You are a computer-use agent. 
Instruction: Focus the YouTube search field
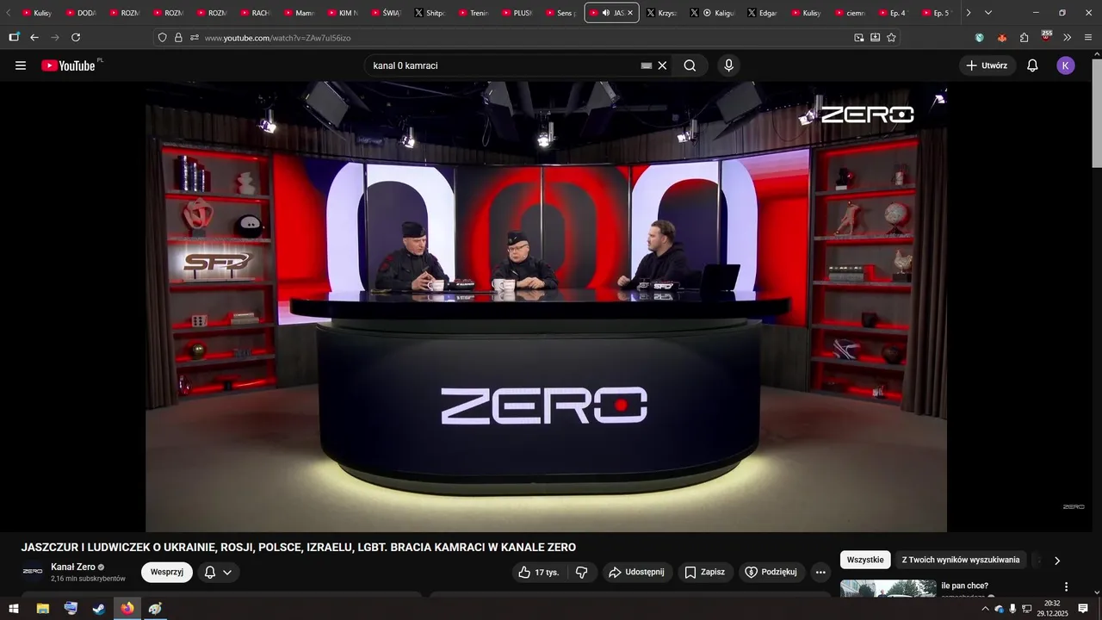(x=504, y=65)
